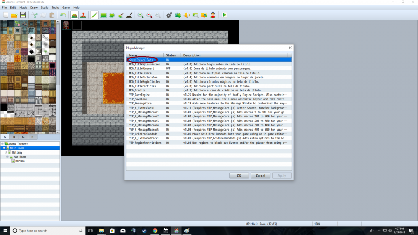Switch to Event editing mode icon

point(83,15)
